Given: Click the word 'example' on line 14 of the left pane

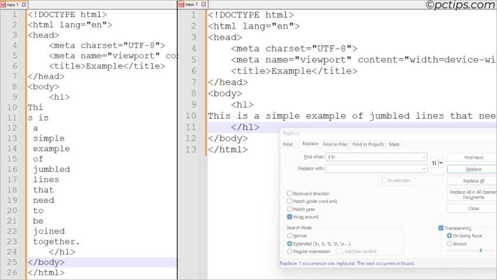Looking at the screenshot, I should click(x=51, y=148).
